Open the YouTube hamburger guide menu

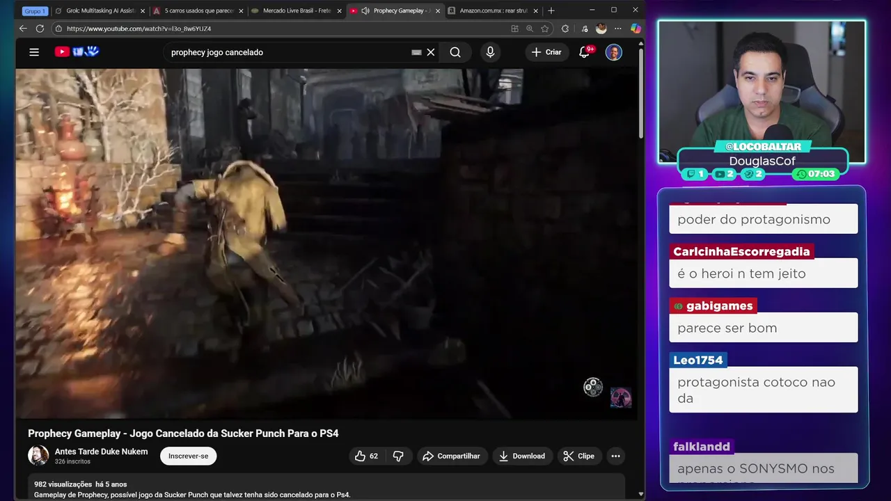click(34, 52)
